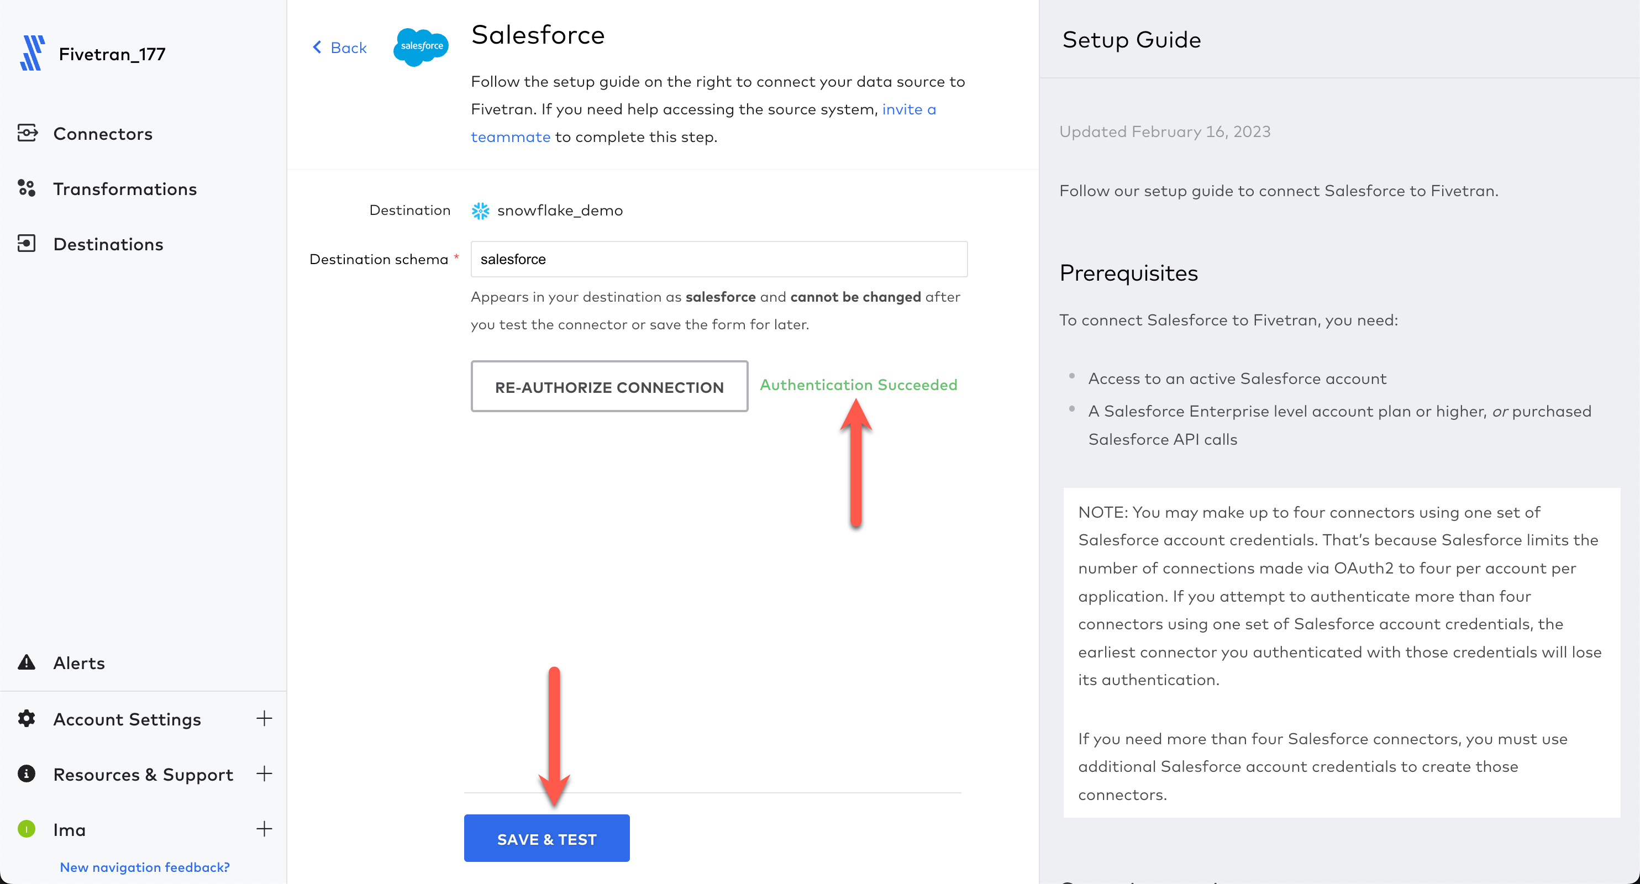Screen dimensions: 1640x884
Task: Select the Connectors menu item
Action: click(102, 133)
